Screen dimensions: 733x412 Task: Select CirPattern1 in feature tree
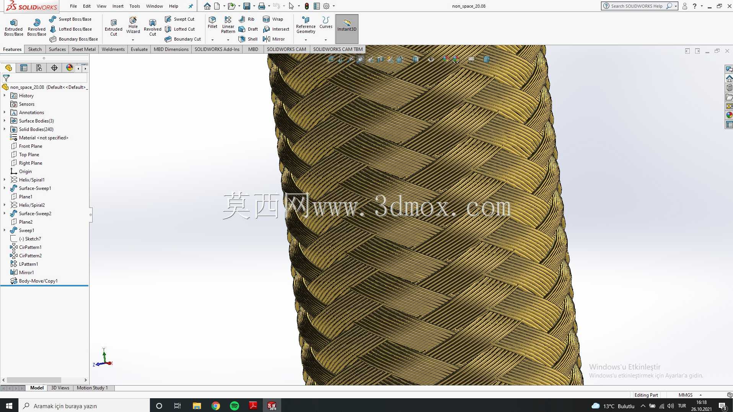(x=30, y=247)
